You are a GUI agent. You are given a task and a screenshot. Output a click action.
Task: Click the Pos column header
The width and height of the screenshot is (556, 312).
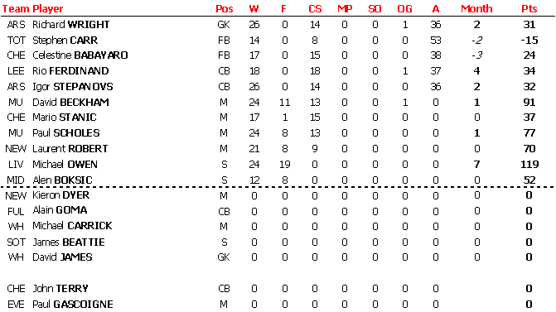pos(224,8)
